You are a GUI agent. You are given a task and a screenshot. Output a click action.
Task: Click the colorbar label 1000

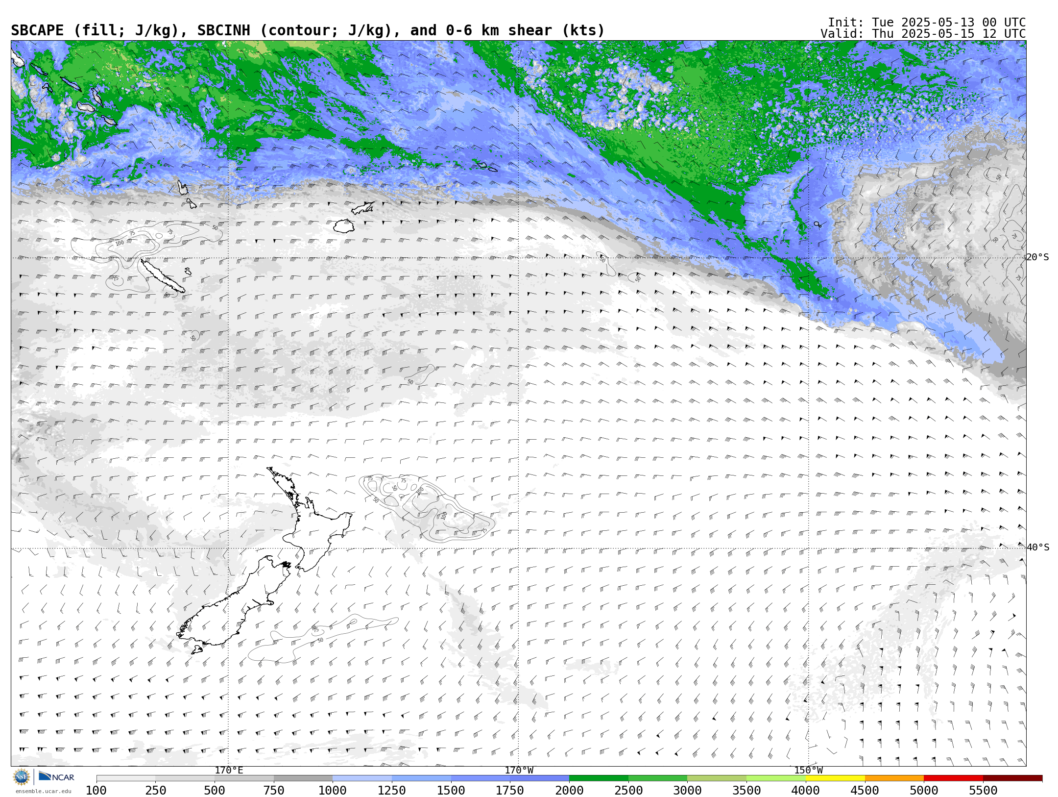coord(333,790)
